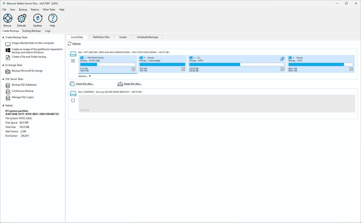Collapse the Create Backup Tasks section

(3, 37)
